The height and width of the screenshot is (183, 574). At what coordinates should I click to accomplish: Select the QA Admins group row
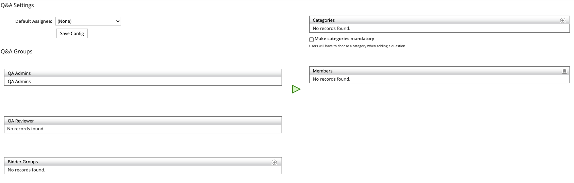tap(143, 81)
